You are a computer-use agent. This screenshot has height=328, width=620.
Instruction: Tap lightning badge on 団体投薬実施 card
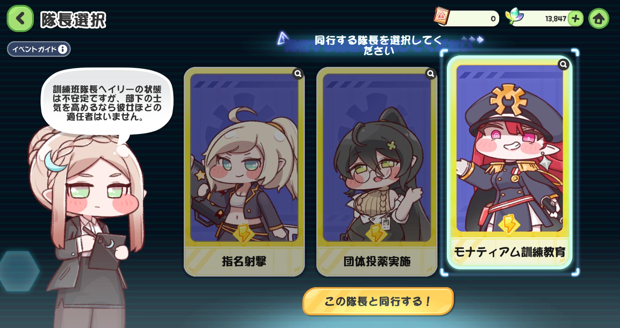point(376,234)
